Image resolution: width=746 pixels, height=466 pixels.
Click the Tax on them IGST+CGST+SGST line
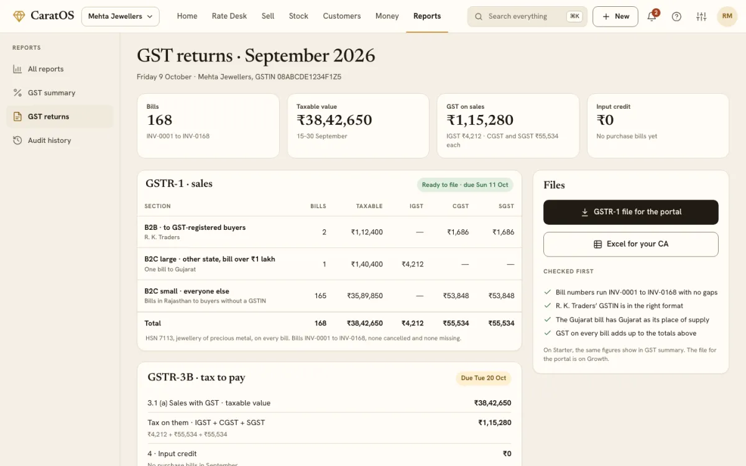click(x=329, y=427)
